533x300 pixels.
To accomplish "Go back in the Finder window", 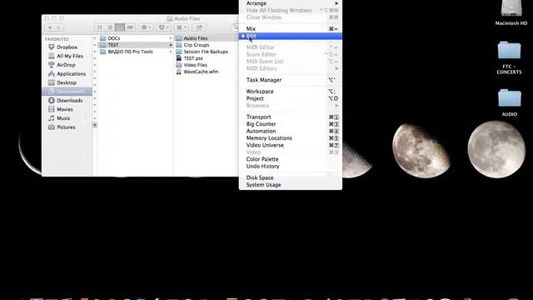I will click(50, 27).
